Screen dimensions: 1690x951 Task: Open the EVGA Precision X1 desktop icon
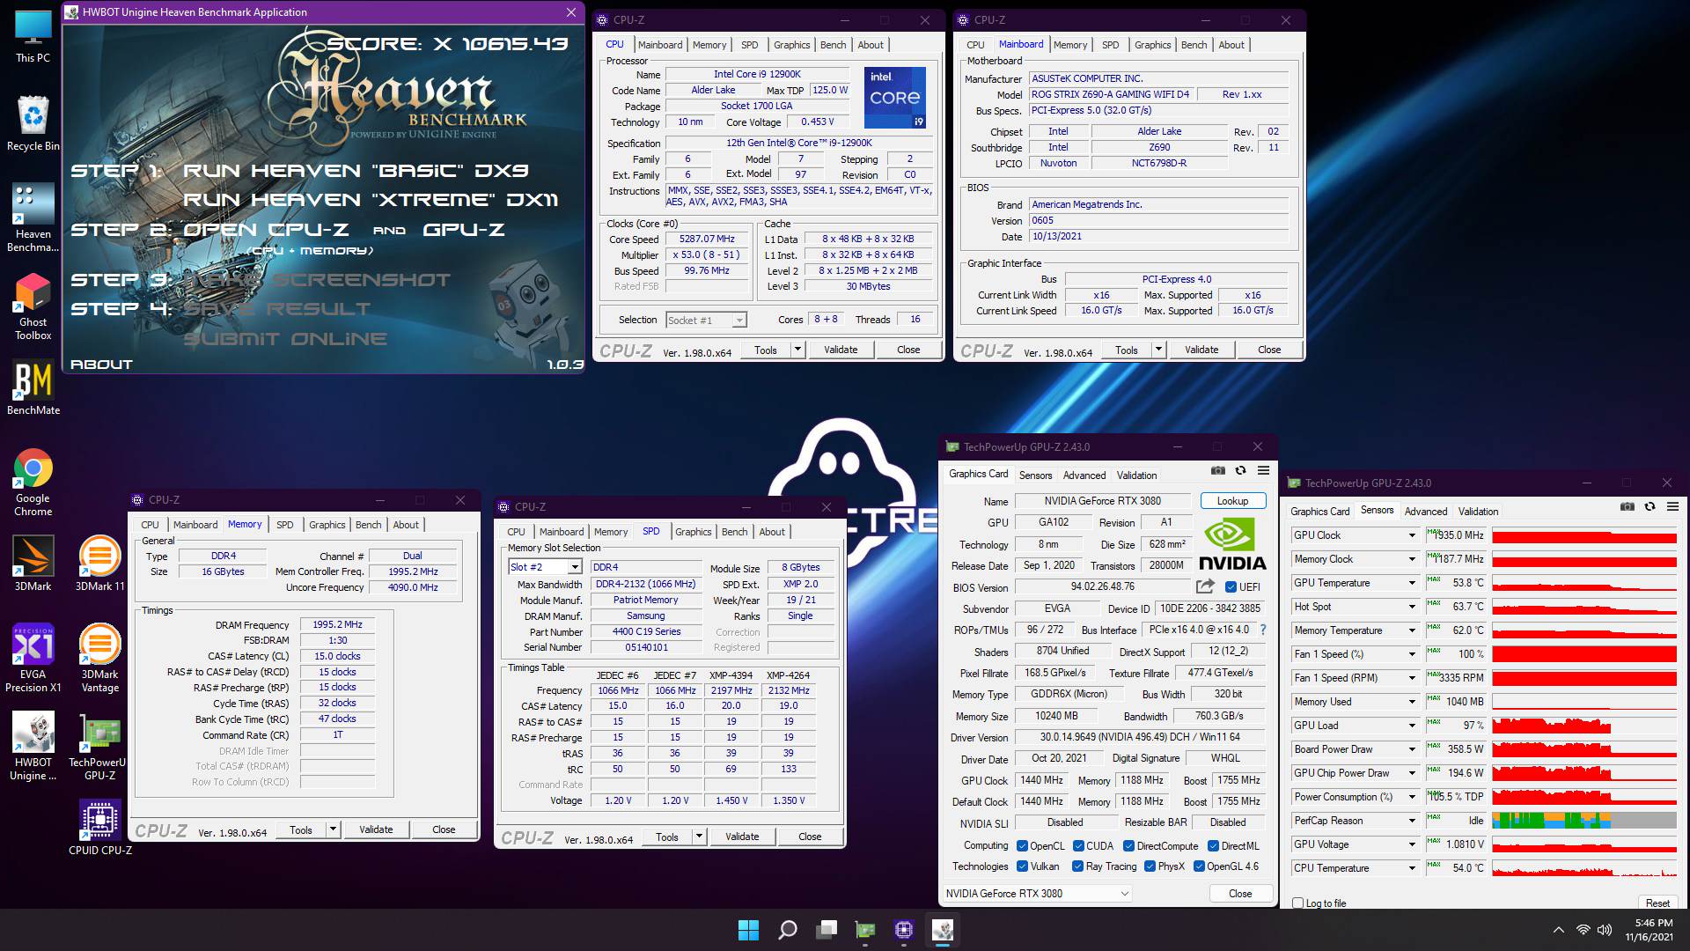[x=33, y=659]
